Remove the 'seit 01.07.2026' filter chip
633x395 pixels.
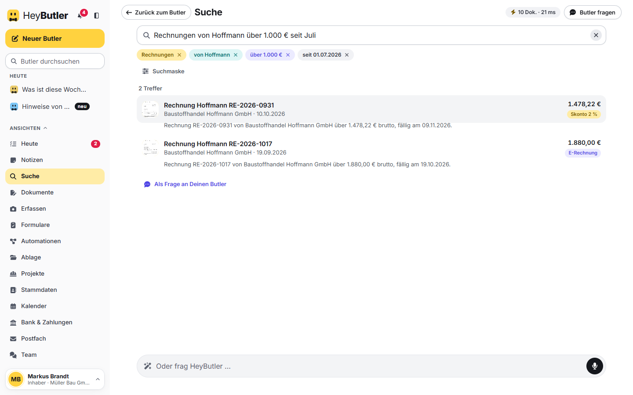click(x=347, y=55)
